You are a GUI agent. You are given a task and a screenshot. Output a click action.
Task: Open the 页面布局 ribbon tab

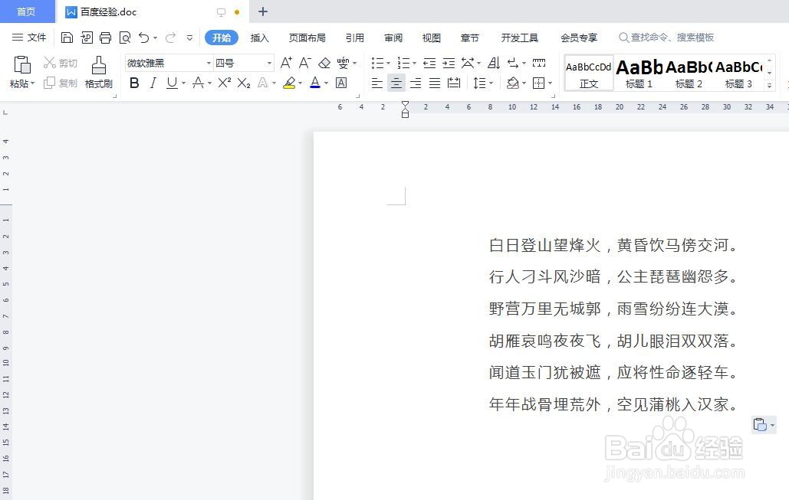point(307,37)
